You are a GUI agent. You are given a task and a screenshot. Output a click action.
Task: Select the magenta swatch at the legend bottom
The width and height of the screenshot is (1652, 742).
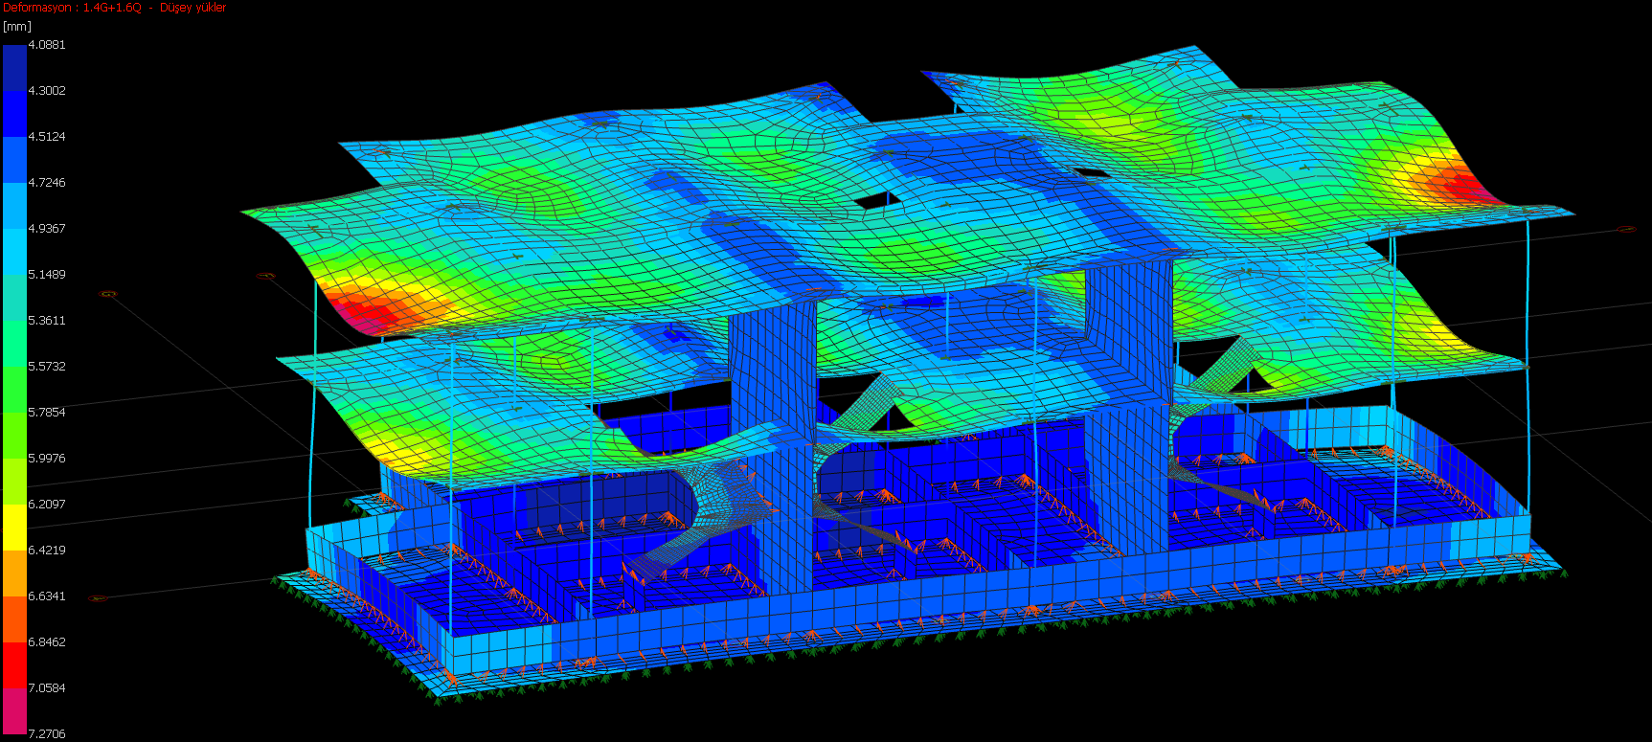pos(14,710)
